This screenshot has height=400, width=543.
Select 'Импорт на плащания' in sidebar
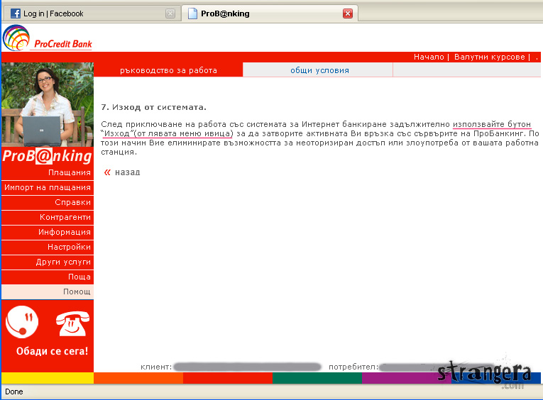[x=48, y=187]
